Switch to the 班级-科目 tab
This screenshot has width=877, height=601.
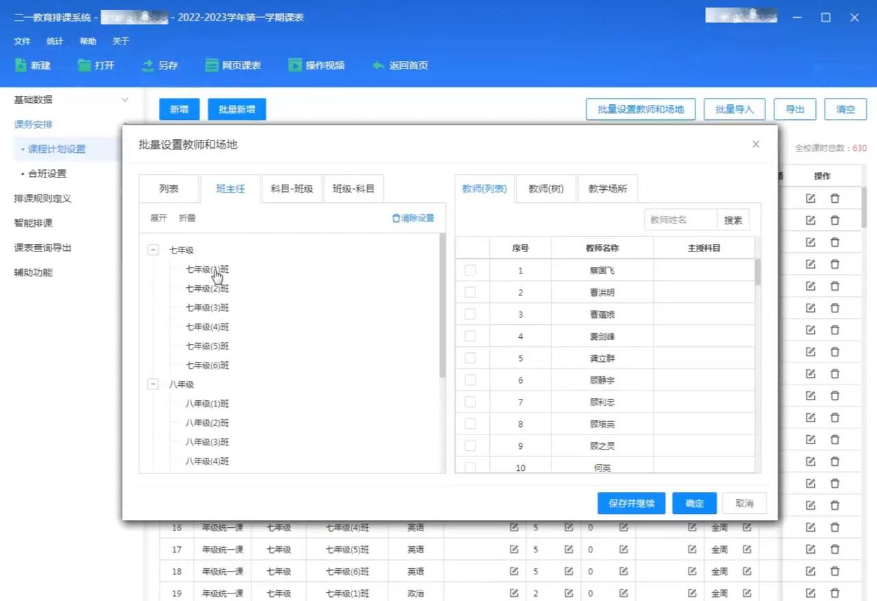(x=354, y=189)
